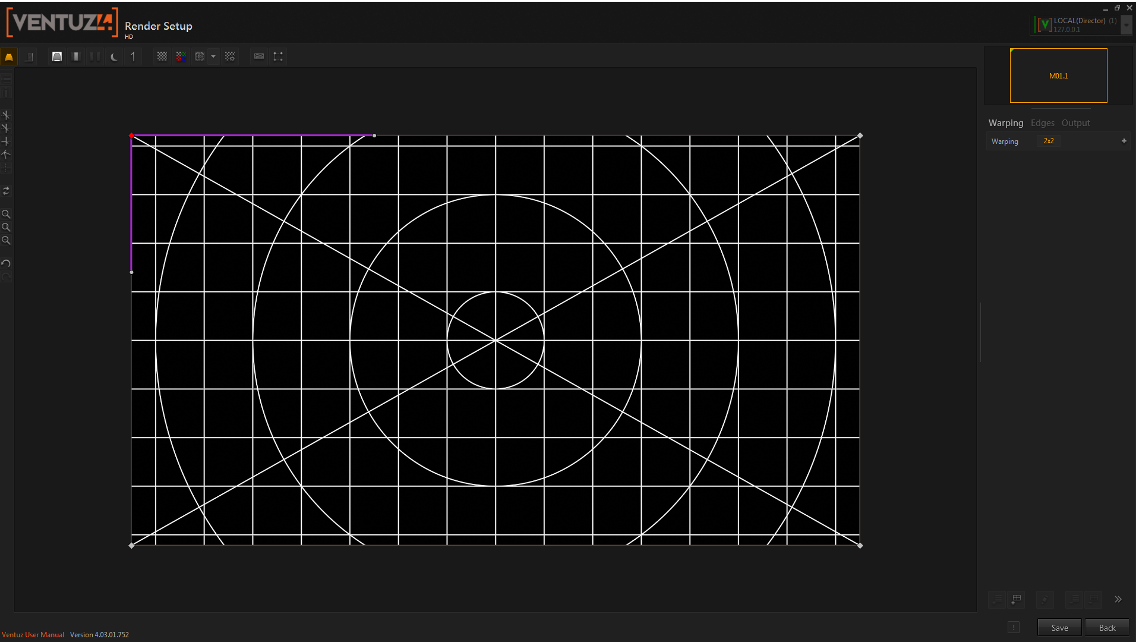Click the zoom in magnifier icon
This screenshot has width=1136, height=642.
6,214
